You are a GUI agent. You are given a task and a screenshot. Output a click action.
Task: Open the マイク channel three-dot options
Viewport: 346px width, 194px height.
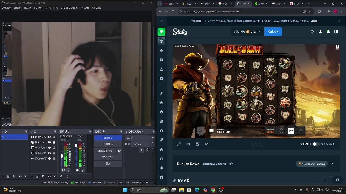(83, 170)
